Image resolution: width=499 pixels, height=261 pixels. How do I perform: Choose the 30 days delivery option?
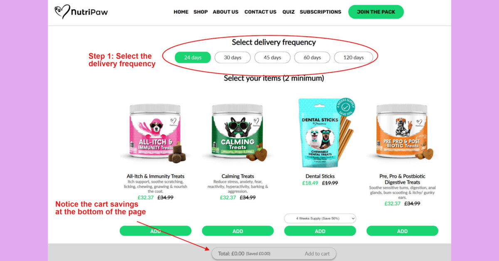tap(232, 57)
